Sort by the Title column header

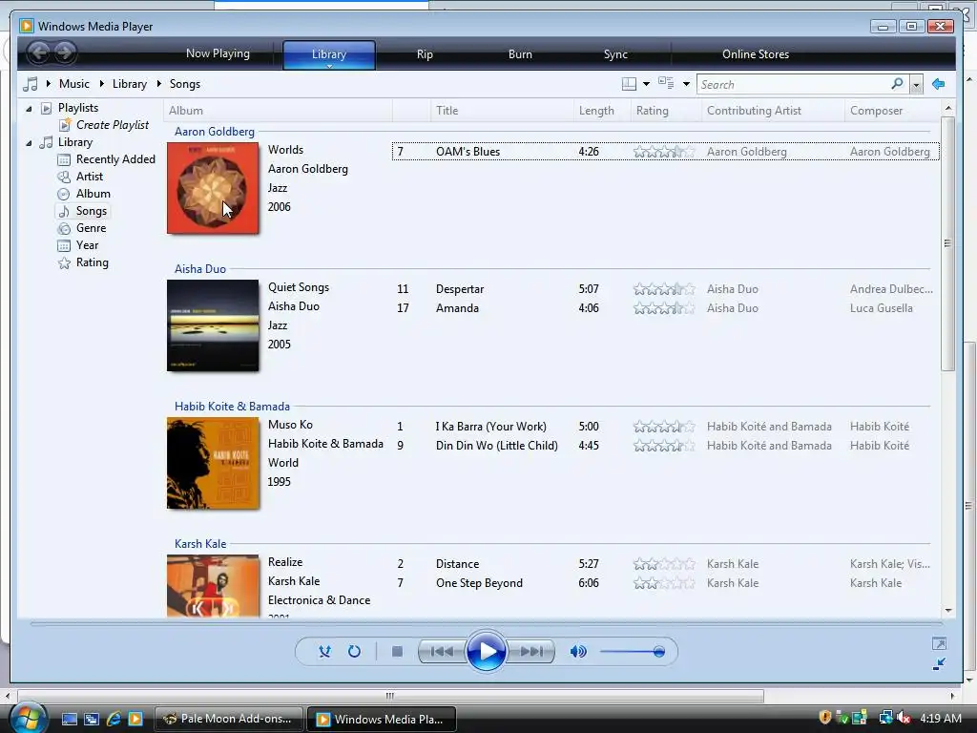[502, 111]
